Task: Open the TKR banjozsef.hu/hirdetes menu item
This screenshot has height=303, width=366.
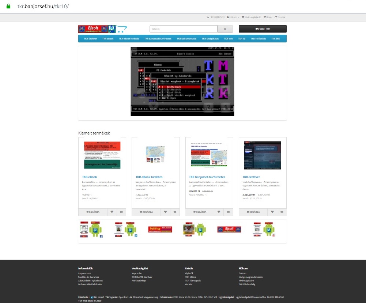Action: [x=158, y=39]
